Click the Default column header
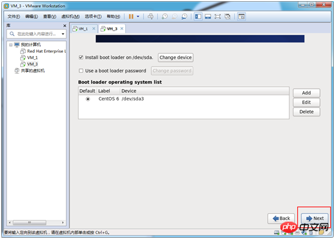The width and height of the screenshot is (335, 239). click(88, 91)
